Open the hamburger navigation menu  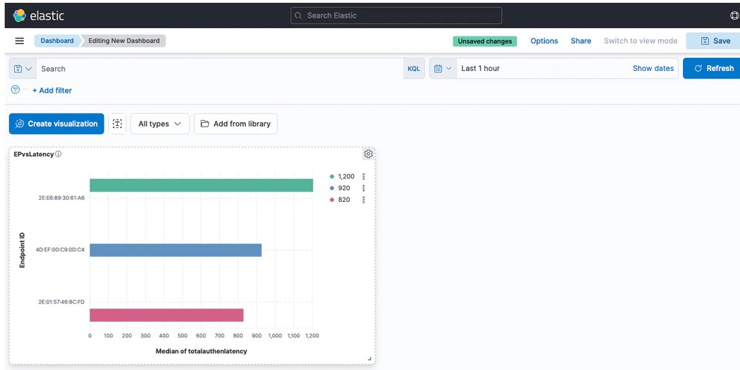(x=19, y=41)
